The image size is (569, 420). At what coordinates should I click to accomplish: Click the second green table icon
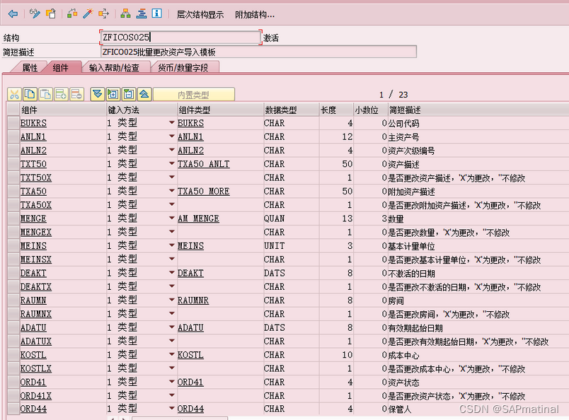click(129, 94)
